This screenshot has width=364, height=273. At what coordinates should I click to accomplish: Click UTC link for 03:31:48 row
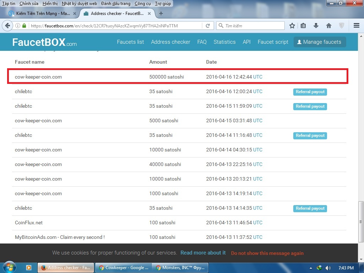[x=258, y=121]
